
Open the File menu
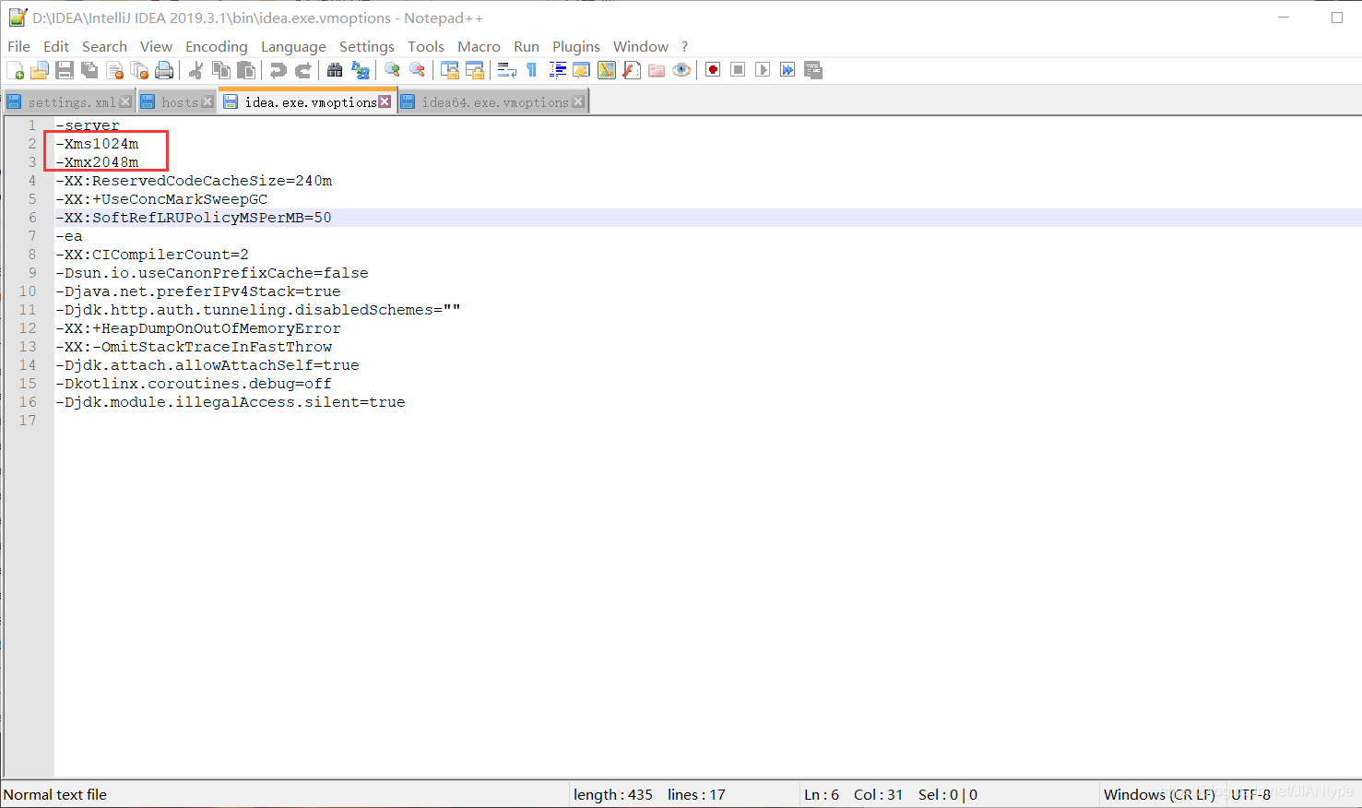[x=18, y=46]
